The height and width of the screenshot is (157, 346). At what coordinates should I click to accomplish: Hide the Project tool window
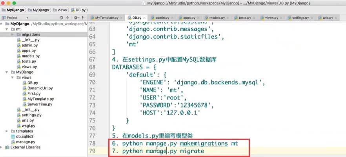pos(84,18)
